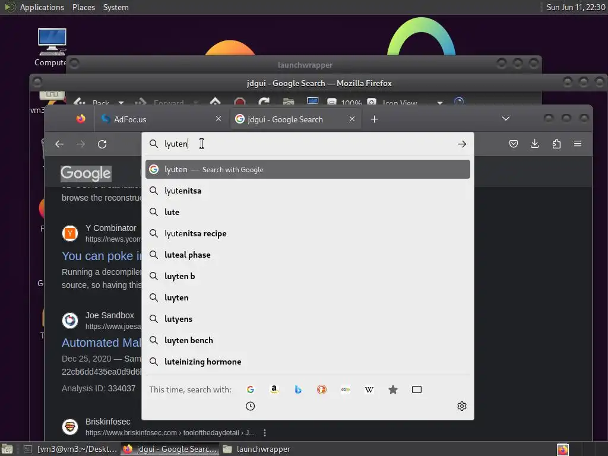Open the Applications menu
Screen dimensions: 608x456
click(x=42, y=7)
